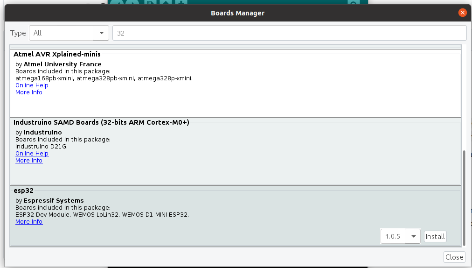472x268 pixels.
Task: Open More Info for Atmel AVR Xplained-minis
Action: pos(29,92)
